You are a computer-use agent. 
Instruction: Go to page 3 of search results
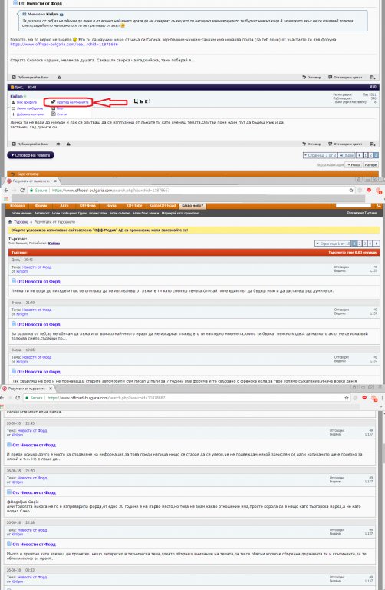coord(364,244)
